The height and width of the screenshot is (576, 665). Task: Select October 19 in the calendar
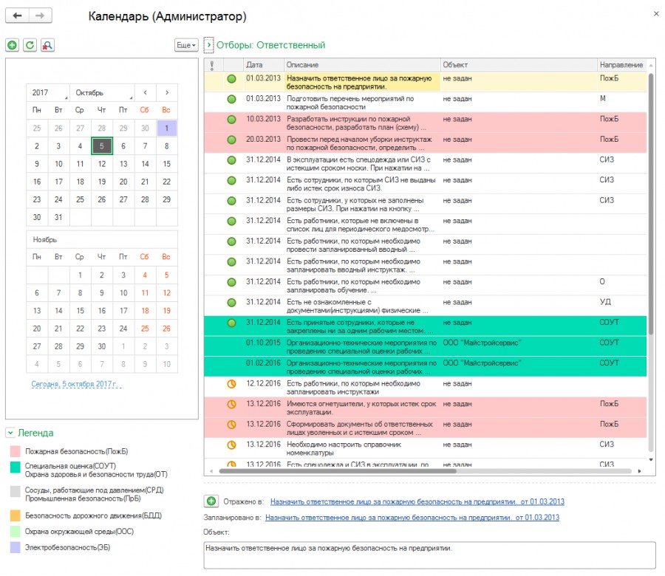pos(102,182)
